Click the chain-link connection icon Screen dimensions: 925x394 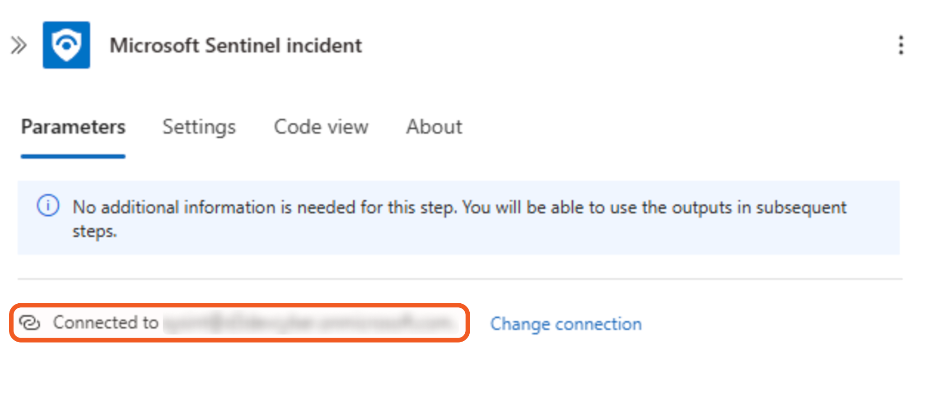[x=30, y=323]
